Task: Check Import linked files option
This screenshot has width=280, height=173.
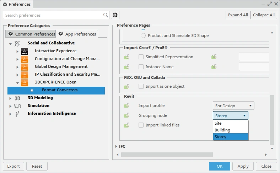Action: coord(141,125)
